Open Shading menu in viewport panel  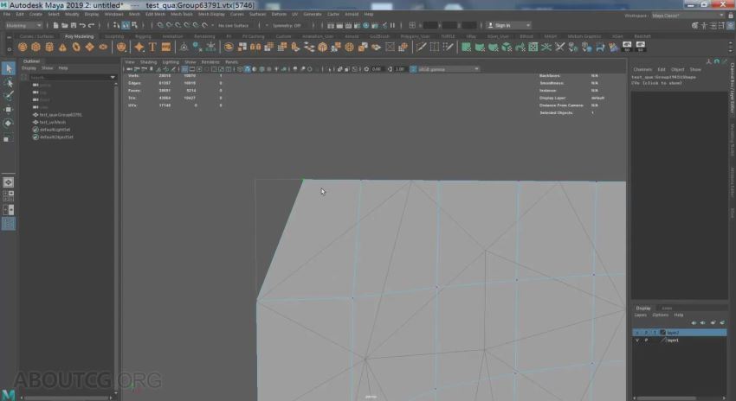point(149,62)
